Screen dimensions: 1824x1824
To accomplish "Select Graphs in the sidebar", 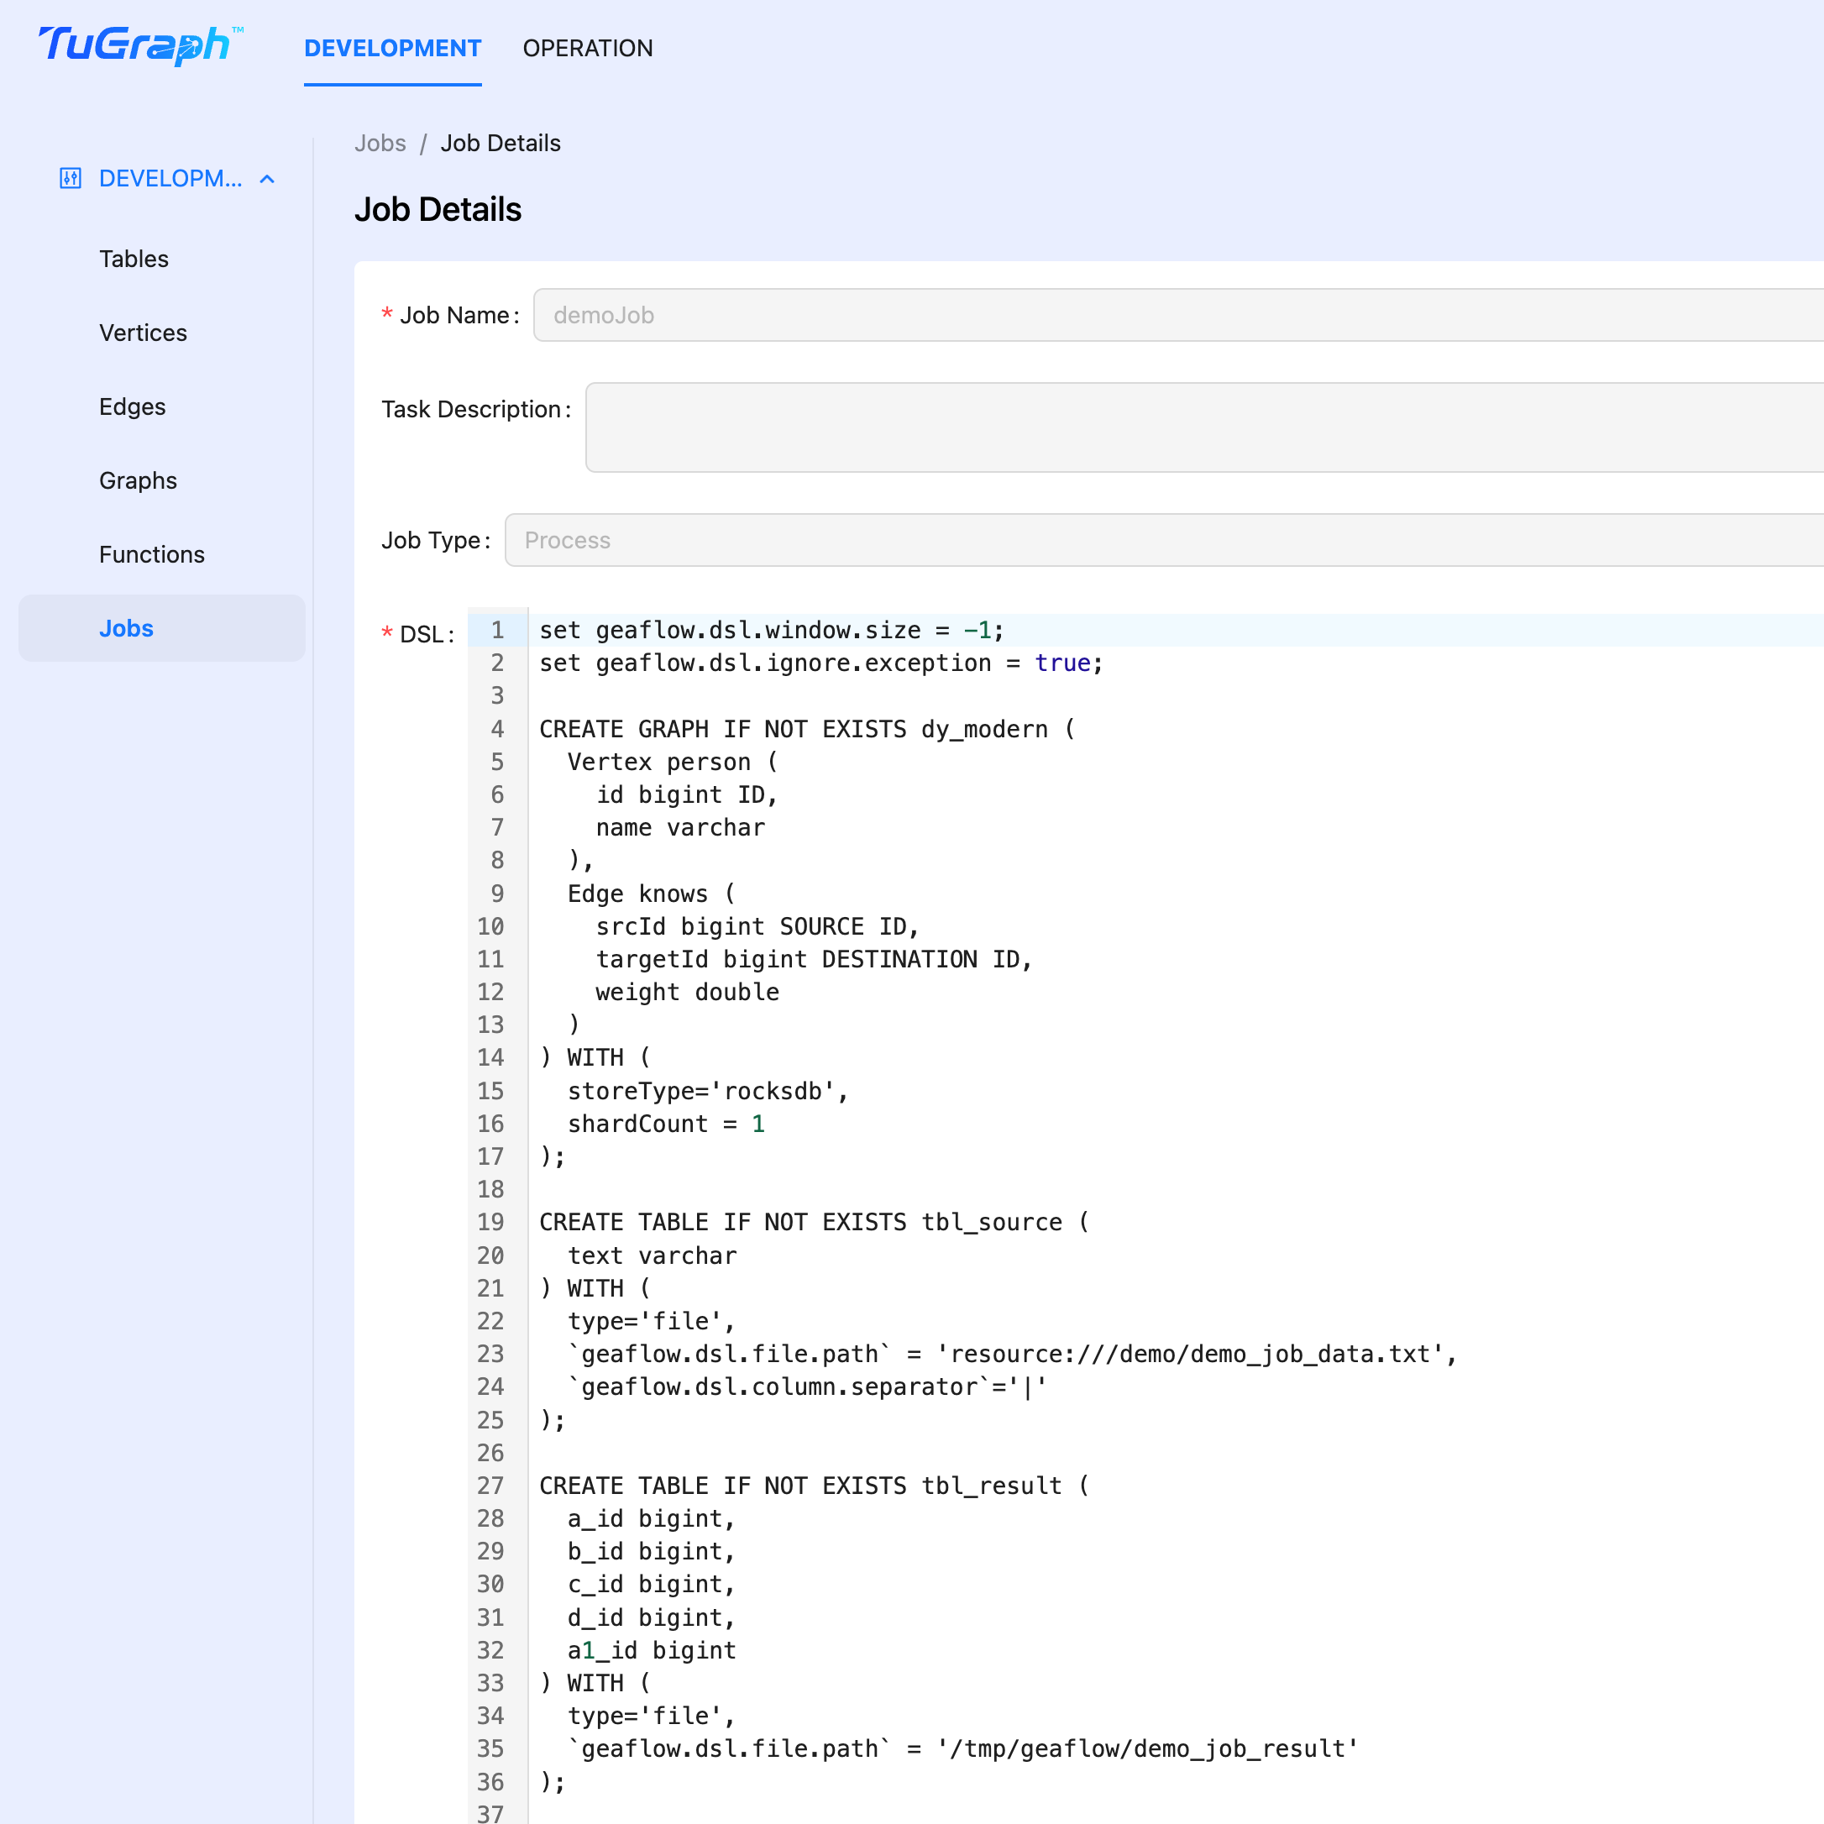I will point(138,480).
